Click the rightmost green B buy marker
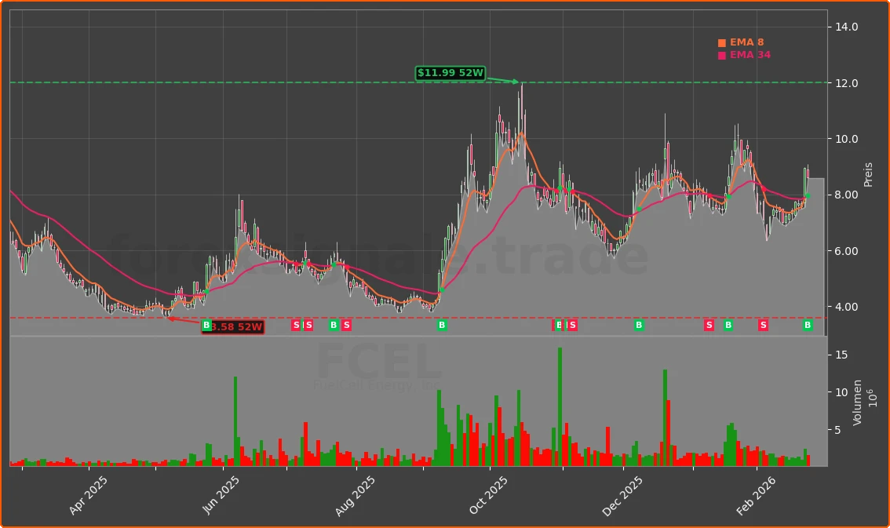Screen dimensions: 890x528 tap(808, 326)
